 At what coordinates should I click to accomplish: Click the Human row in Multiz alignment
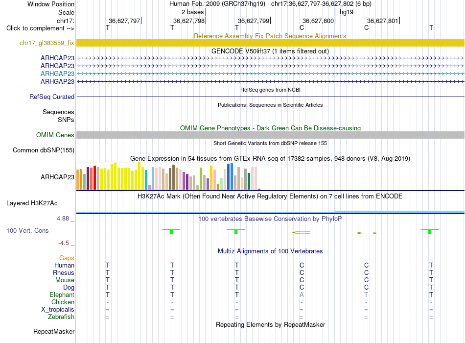pyautogui.click(x=270, y=265)
